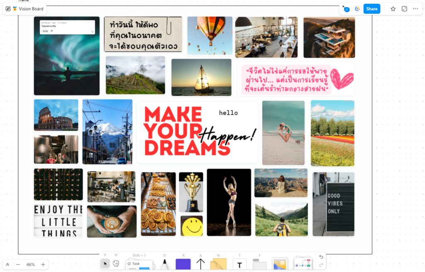Select the paperclip Thai quote note
Viewport: 425px width, 272px height.
(143, 34)
